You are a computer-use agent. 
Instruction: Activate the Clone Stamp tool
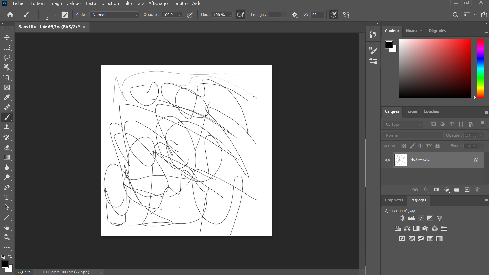7,127
